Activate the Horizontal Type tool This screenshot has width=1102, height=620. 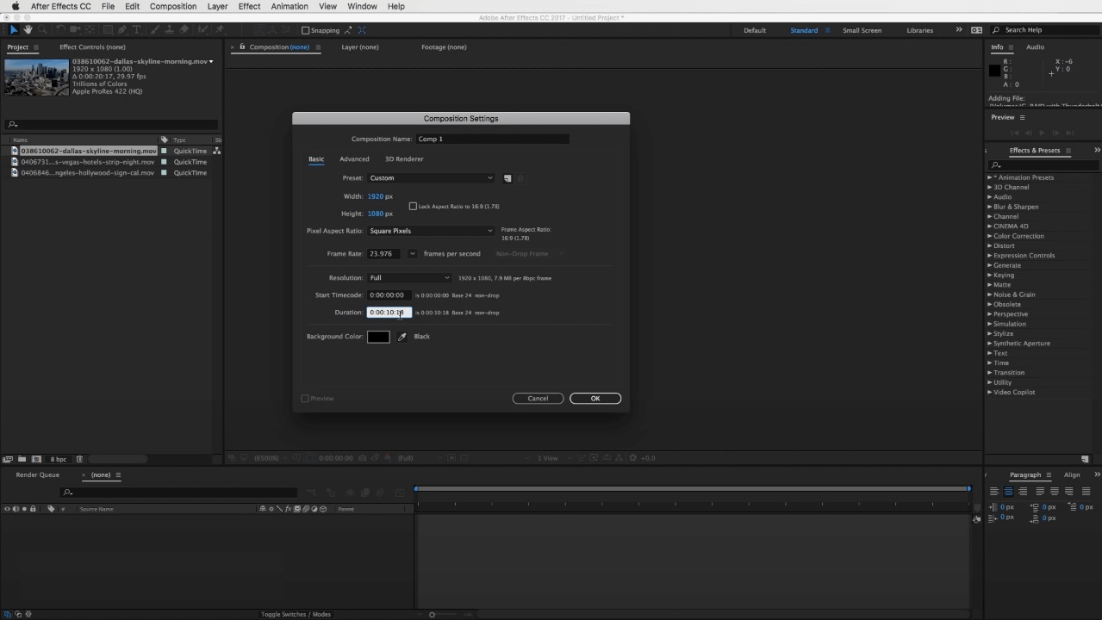(135, 29)
